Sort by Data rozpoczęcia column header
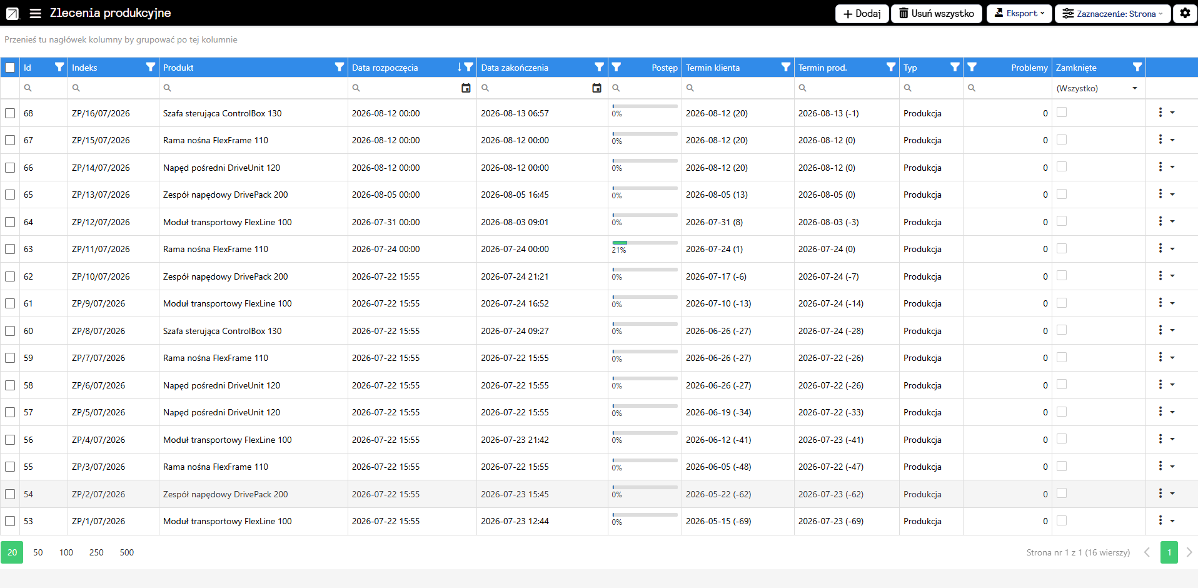1198x588 pixels. 385,68
